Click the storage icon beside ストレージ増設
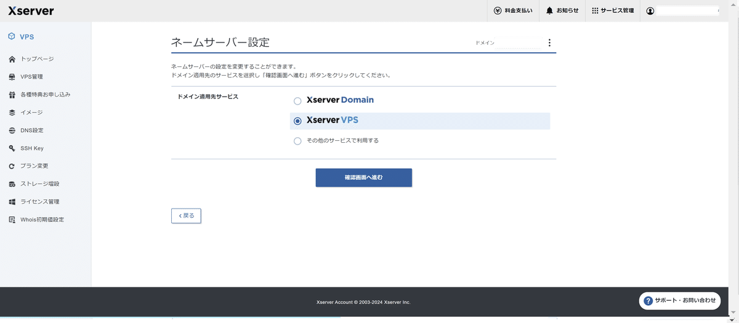This screenshot has width=739, height=323. [12, 184]
